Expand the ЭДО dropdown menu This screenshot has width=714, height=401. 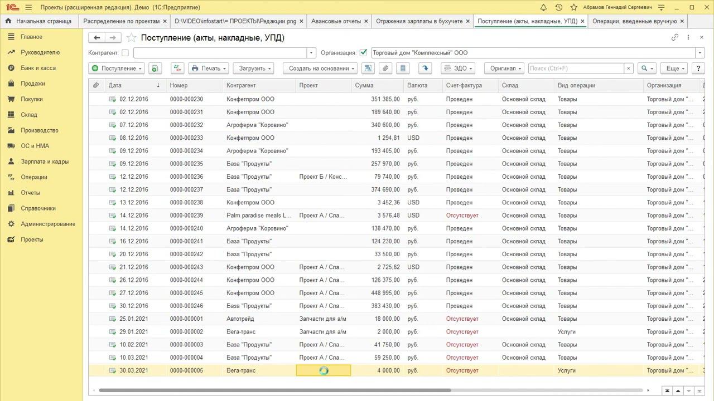click(x=457, y=69)
